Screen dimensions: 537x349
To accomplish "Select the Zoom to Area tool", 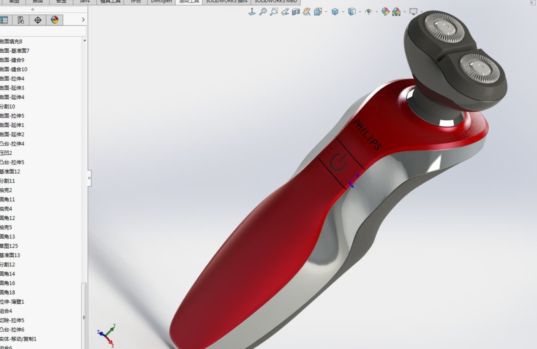I will pyautogui.click(x=274, y=12).
